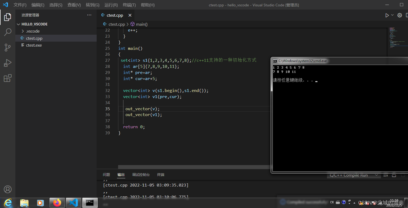408x208 pixels.
Task: Click the on-screen keyboard tray icon
Action: (338, 202)
